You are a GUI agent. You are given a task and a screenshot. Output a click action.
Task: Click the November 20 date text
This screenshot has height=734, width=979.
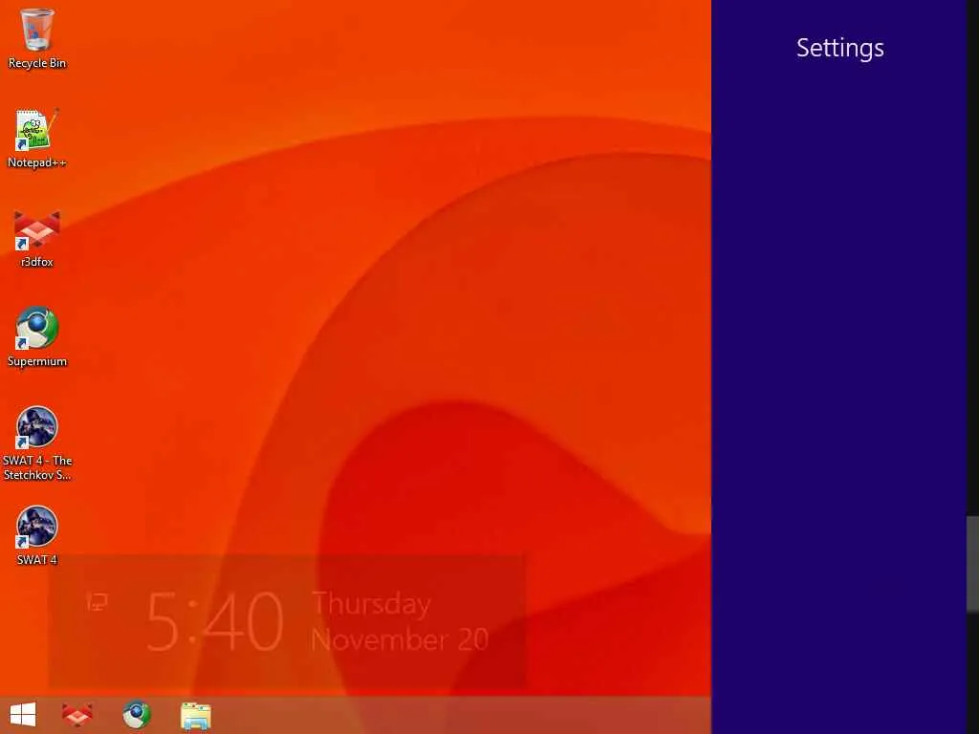(400, 639)
